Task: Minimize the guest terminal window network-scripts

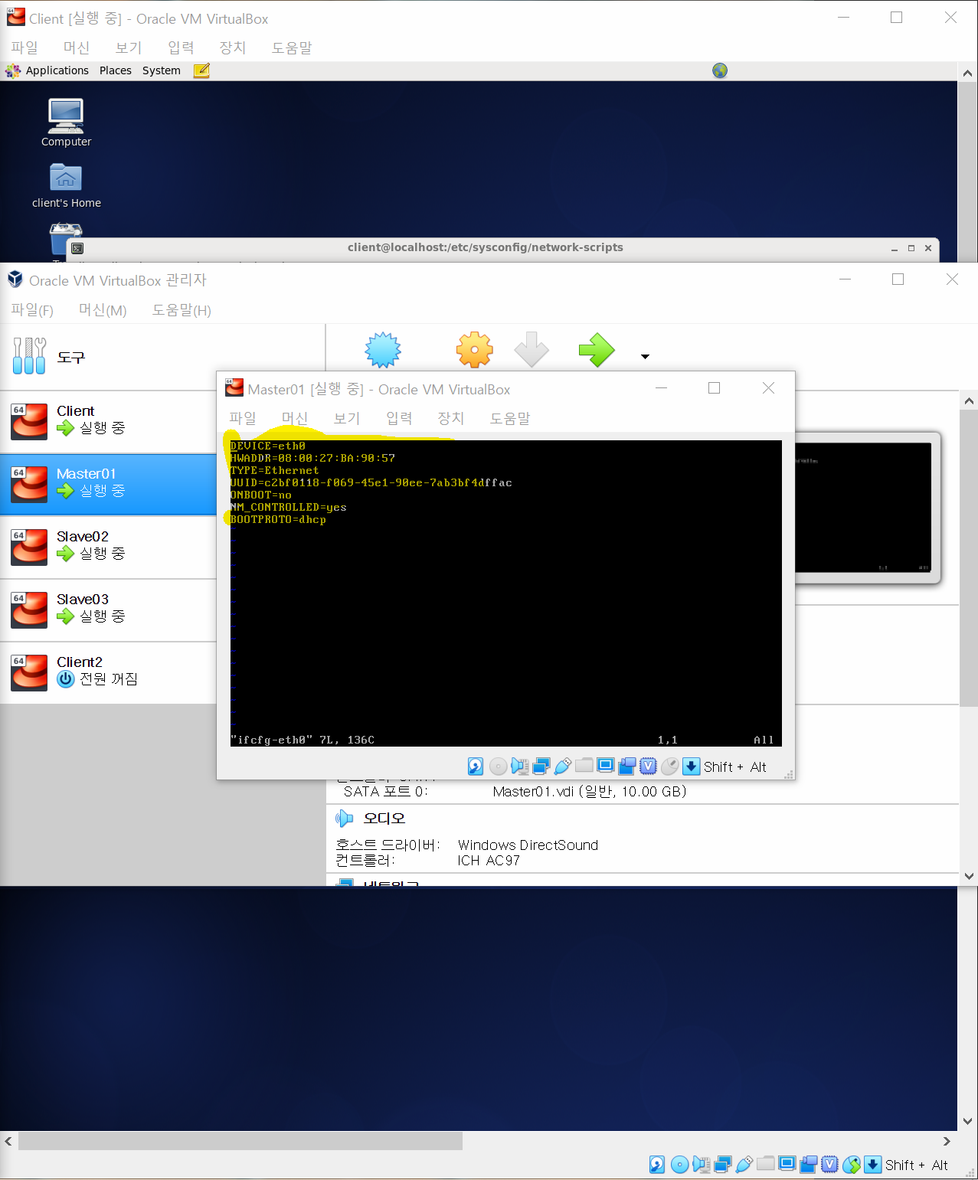Action: (x=895, y=248)
